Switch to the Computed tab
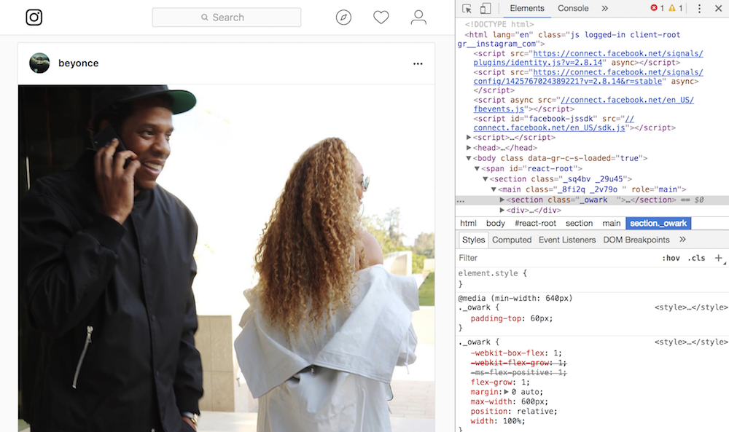The height and width of the screenshot is (432, 729). click(x=512, y=240)
